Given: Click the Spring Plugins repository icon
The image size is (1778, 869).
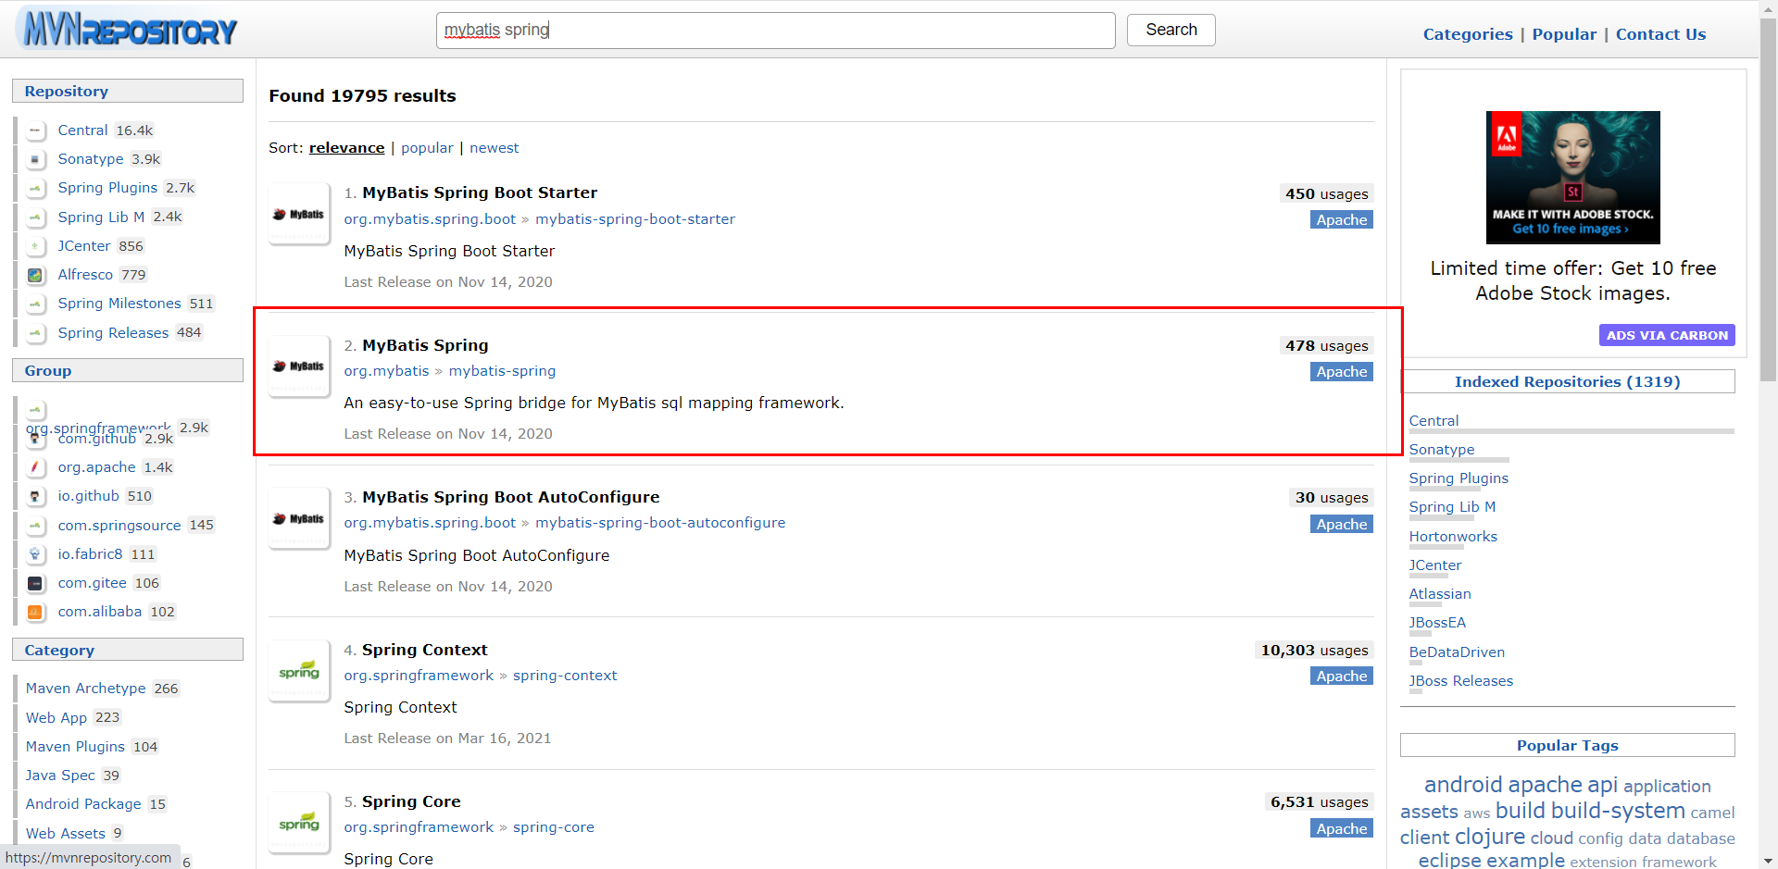Looking at the screenshot, I should [35, 188].
